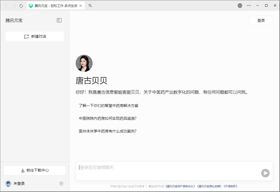
Task: Open 腾讯元宝用户服务协议 link
Action: tap(180, 186)
